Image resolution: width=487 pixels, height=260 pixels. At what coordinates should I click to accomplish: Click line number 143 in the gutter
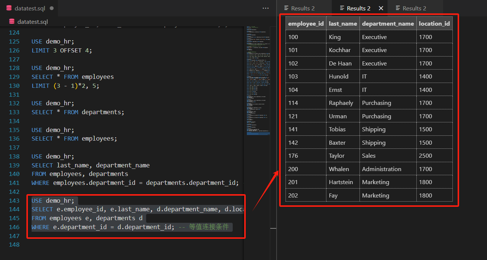pyautogui.click(x=14, y=200)
